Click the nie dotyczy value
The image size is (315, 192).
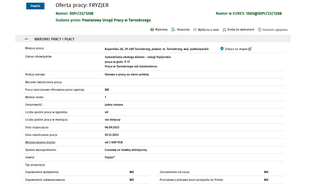coord(112,120)
